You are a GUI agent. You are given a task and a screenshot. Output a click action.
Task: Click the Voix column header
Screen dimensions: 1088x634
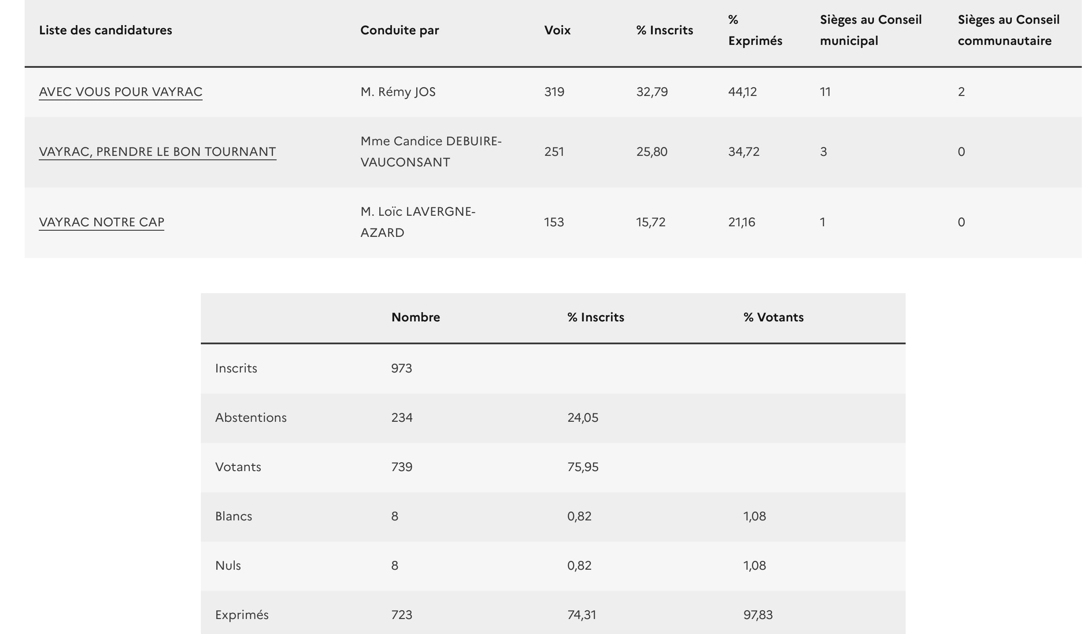pos(557,30)
